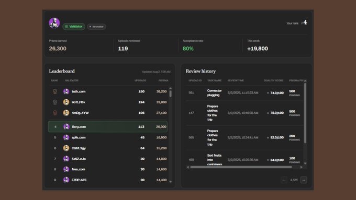This screenshot has width=356, height=200.
Task: Click the 26,300 earned total in the stats row
Action: click(58, 49)
